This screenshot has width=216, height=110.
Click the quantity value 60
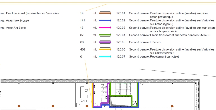[82, 42]
